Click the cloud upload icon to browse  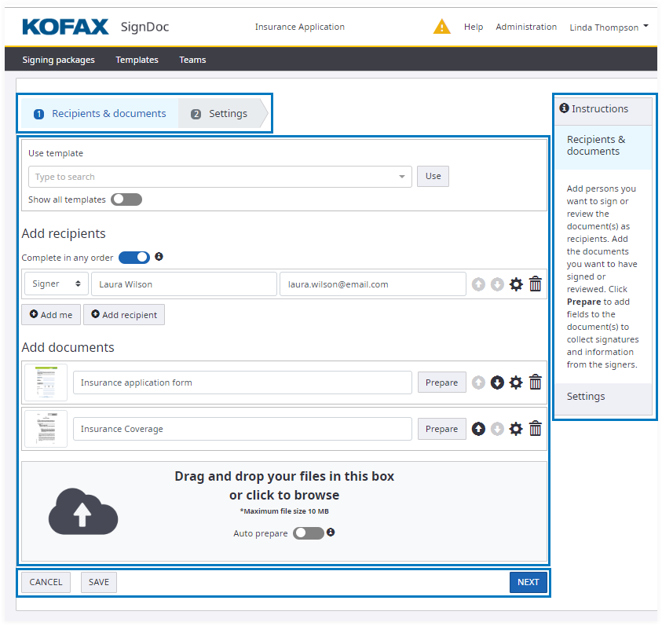coord(83,512)
